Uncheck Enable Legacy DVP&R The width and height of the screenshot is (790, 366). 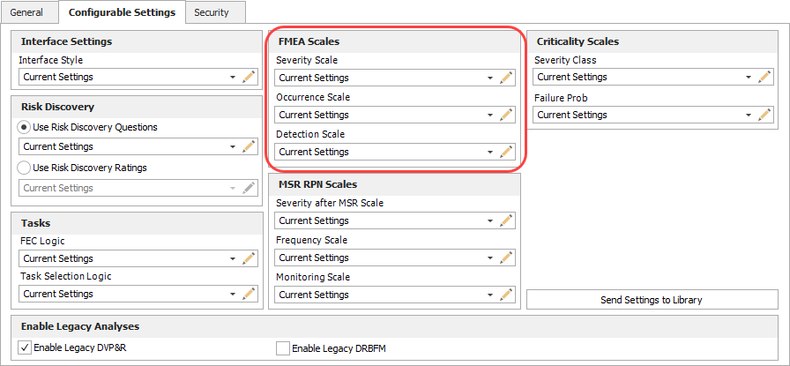tap(25, 348)
